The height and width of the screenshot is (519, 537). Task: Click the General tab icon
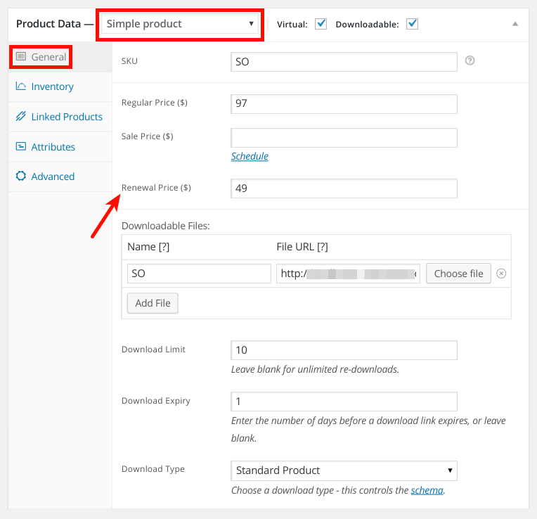point(21,56)
